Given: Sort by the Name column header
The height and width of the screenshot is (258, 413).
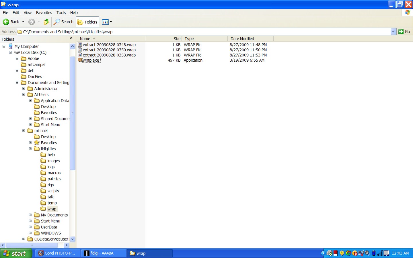Looking at the screenshot, I should (x=111, y=39).
